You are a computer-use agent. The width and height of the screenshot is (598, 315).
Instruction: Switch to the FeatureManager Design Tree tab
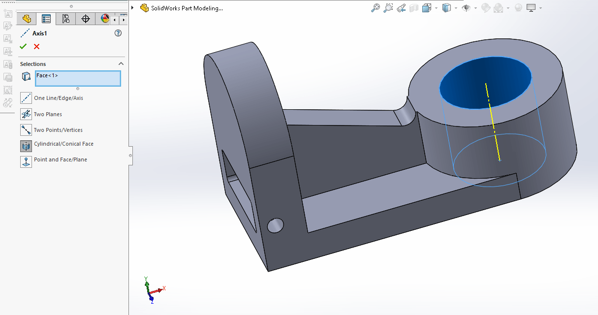click(27, 19)
